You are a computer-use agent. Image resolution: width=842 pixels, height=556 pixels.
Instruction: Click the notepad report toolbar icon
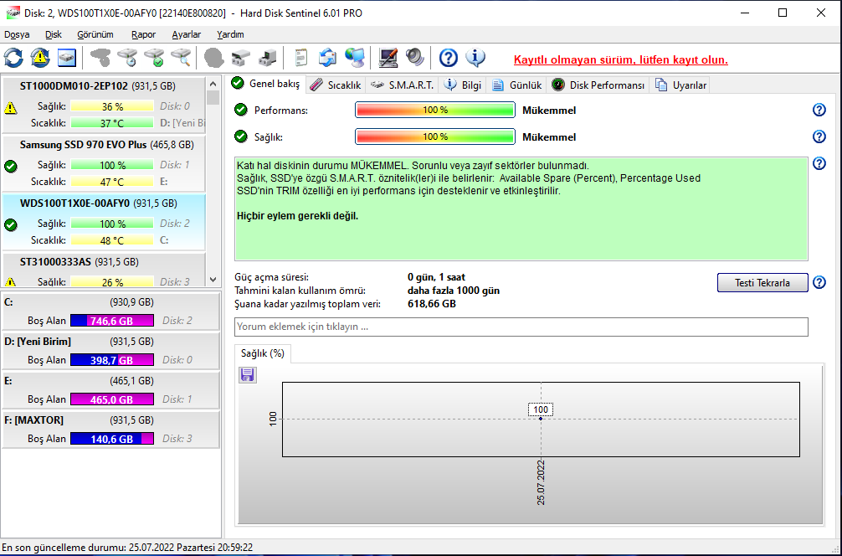pos(301,58)
